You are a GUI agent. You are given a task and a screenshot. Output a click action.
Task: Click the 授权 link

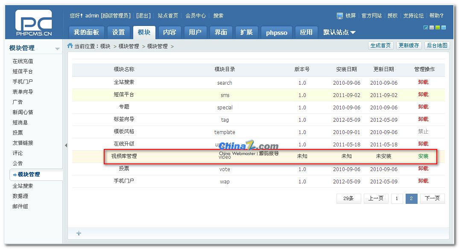click(x=392, y=16)
